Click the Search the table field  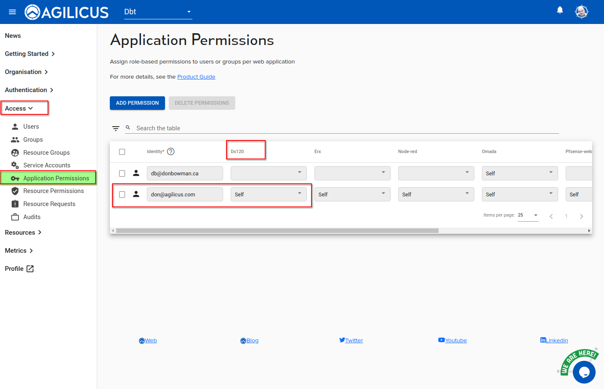(x=345, y=128)
